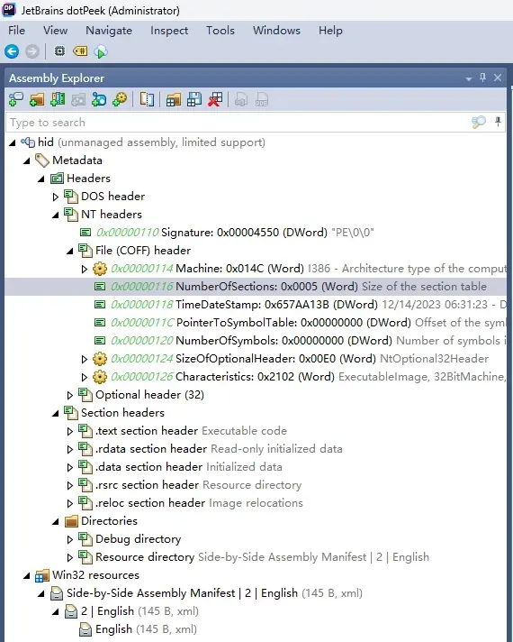Open the IL Viewer chip icon
The height and width of the screenshot is (642, 513).
(x=59, y=51)
